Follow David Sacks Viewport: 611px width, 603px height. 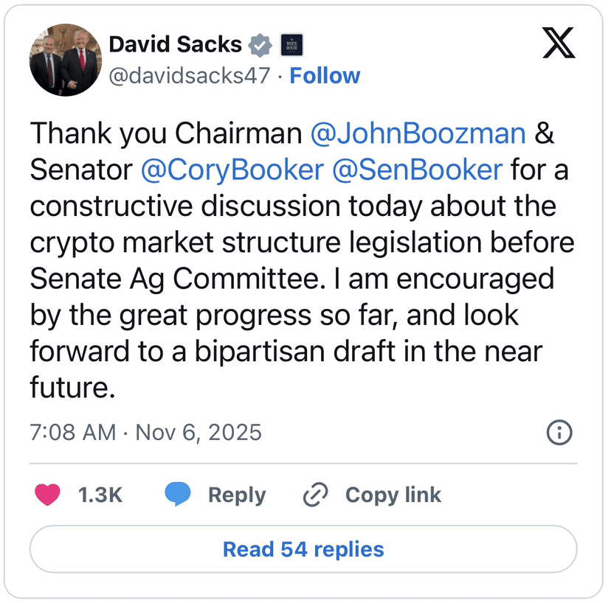(325, 76)
